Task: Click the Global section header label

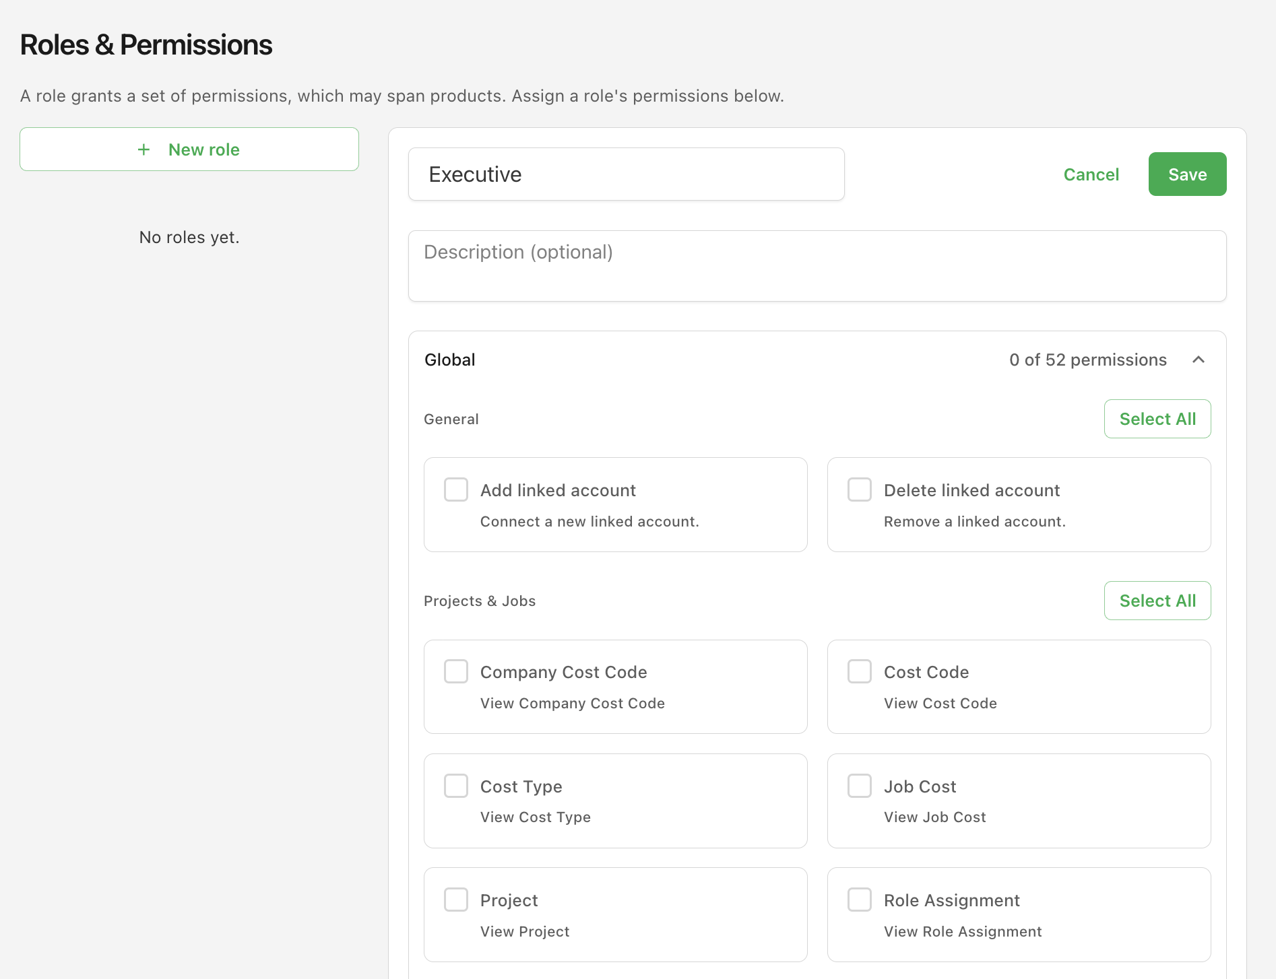Action: point(450,360)
